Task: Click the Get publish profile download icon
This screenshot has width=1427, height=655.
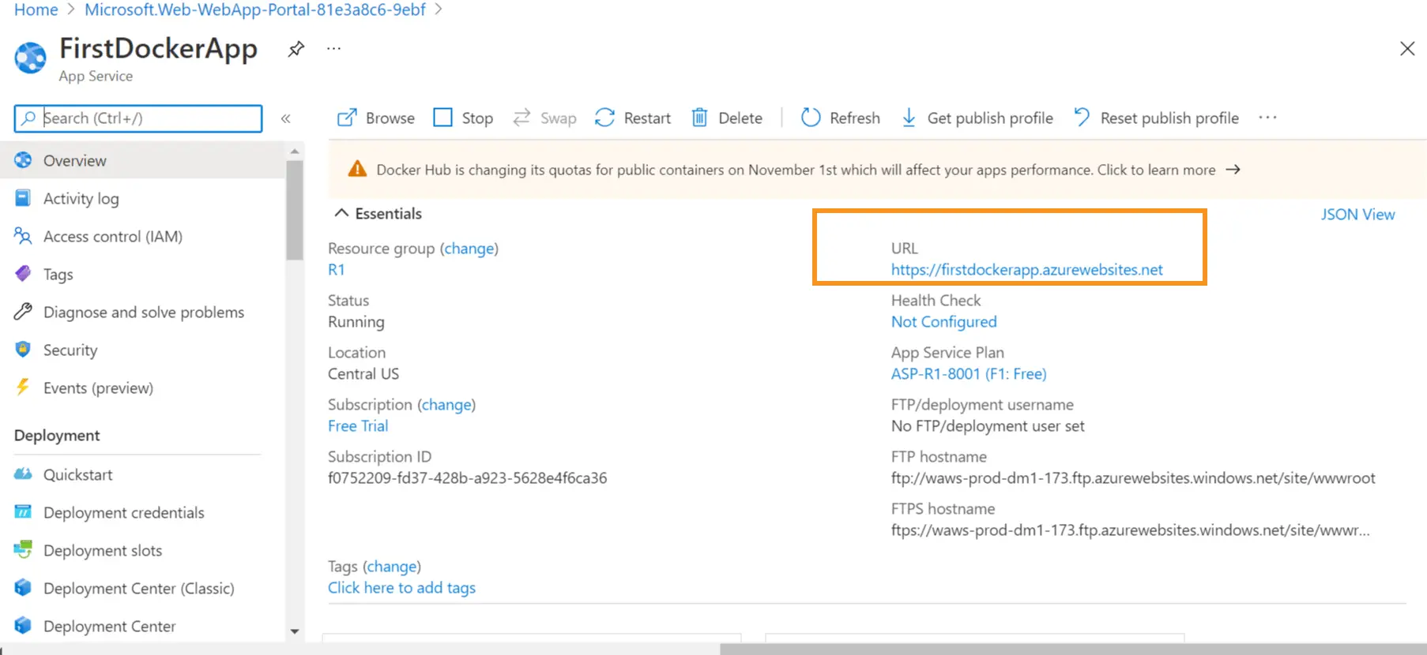Action: [x=909, y=118]
